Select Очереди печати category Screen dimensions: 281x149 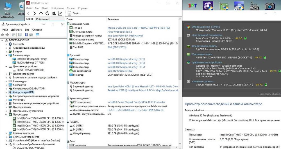tap(22, 107)
